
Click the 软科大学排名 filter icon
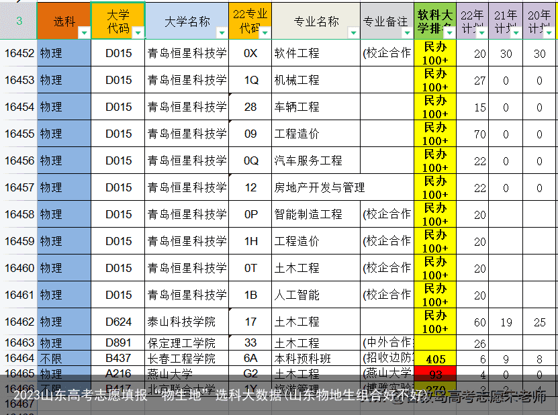point(449,34)
